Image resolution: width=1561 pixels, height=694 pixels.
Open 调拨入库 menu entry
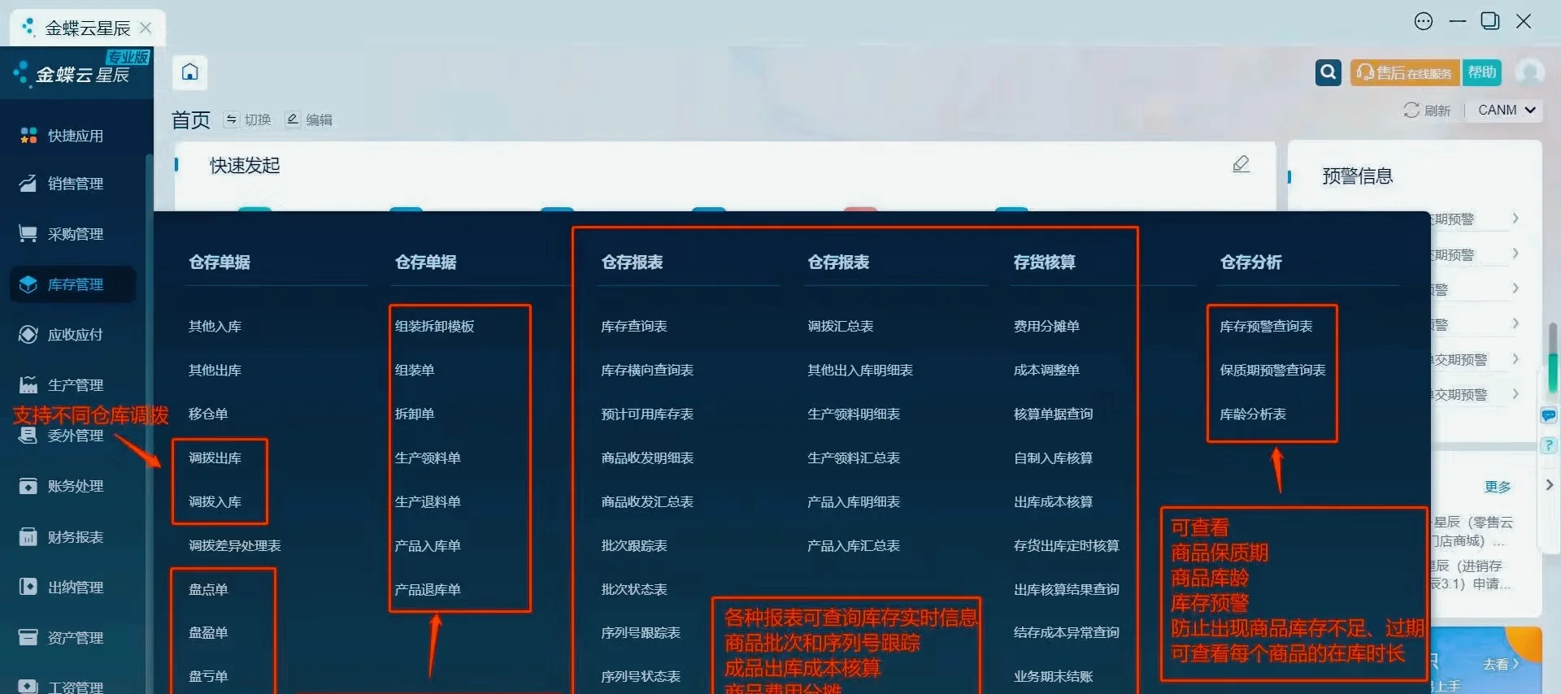coord(215,501)
